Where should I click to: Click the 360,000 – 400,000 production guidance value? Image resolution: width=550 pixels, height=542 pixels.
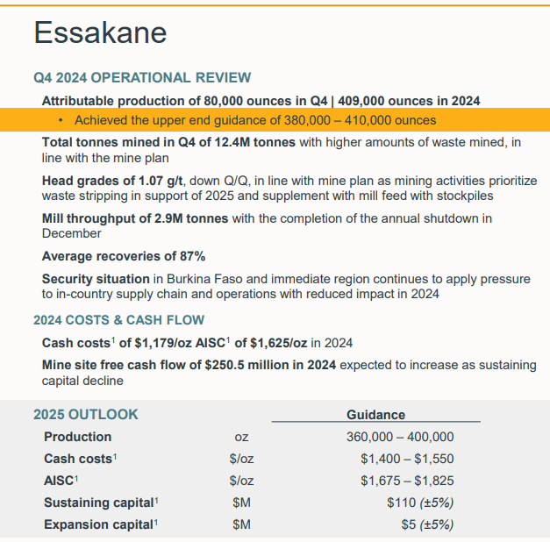[x=401, y=437]
